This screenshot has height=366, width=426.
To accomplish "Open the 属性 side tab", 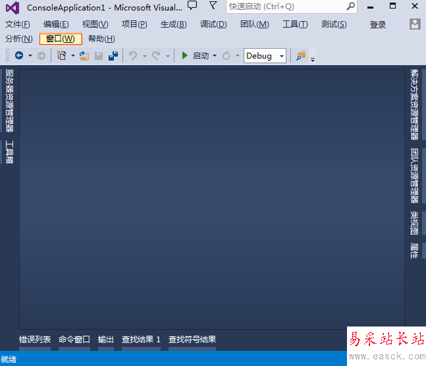I will [x=414, y=251].
